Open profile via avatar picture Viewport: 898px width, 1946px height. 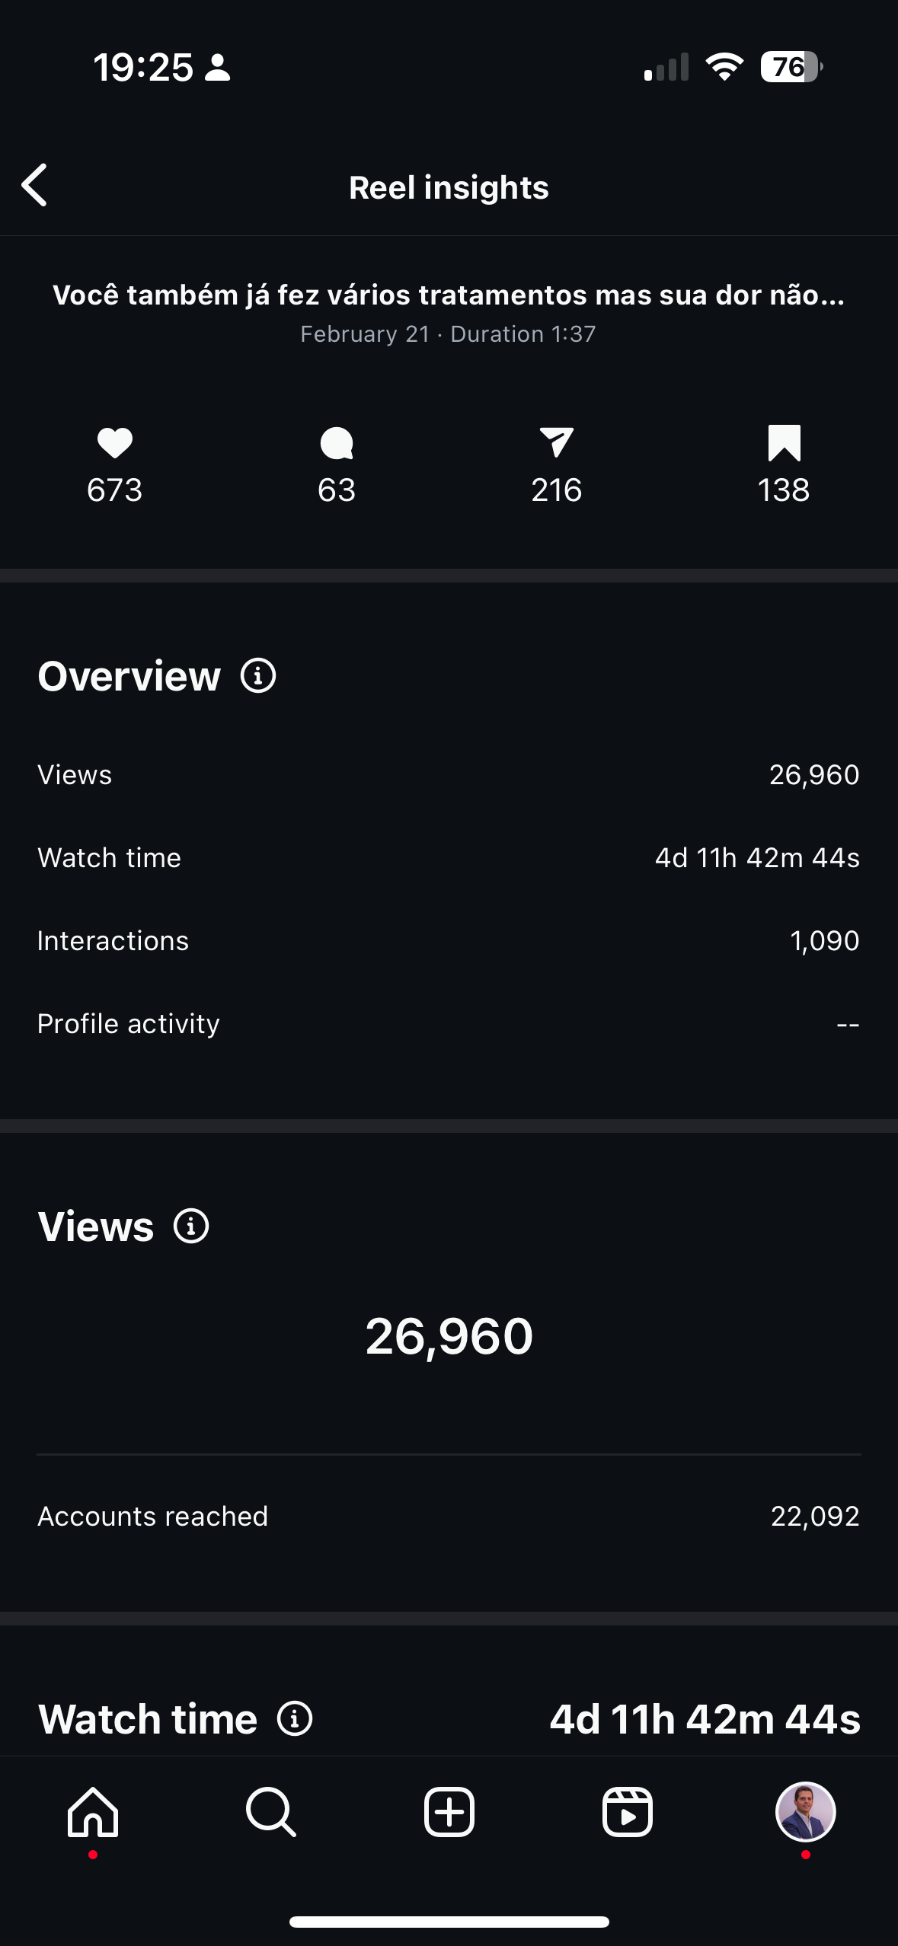(x=806, y=1812)
